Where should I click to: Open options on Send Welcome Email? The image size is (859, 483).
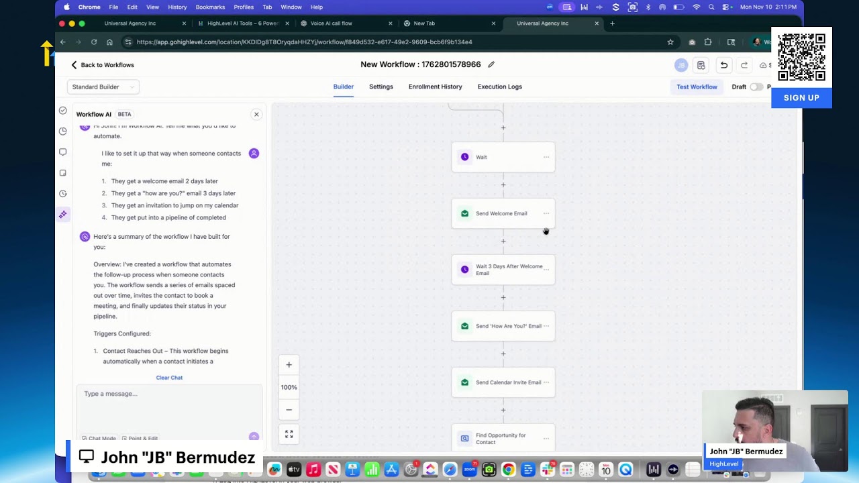[x=546, y=213]
